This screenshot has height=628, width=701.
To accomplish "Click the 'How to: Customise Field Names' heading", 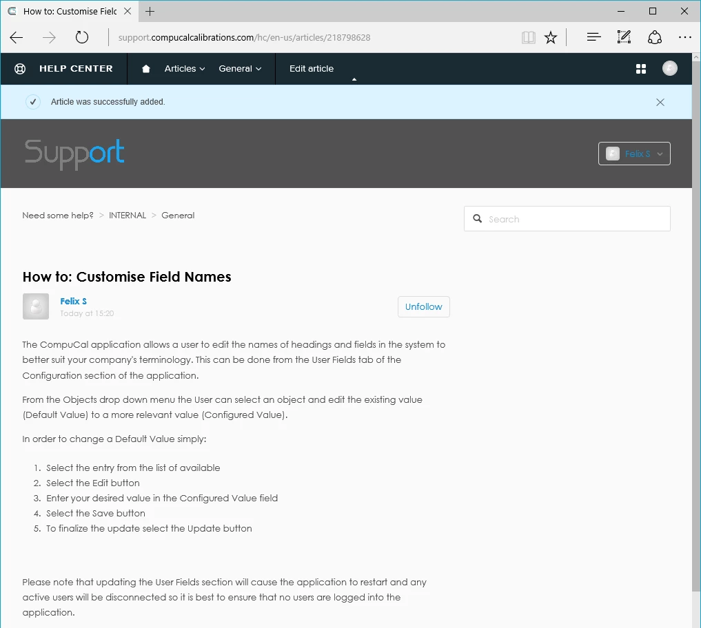I will [x=127, y=277].
